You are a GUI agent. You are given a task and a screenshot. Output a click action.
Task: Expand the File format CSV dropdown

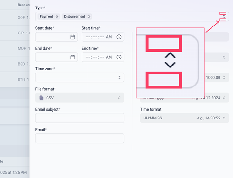119,98
